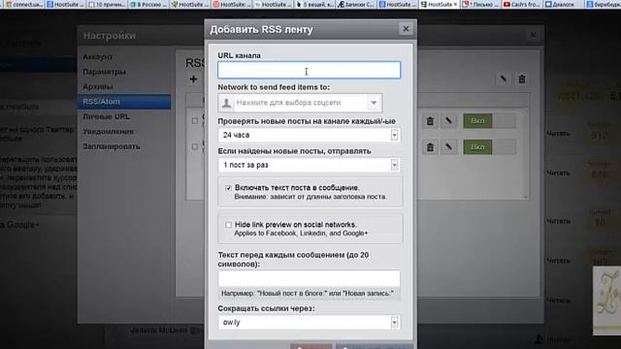
Task: Edit first feed using its pencil icon
Action: click(448, 120)
